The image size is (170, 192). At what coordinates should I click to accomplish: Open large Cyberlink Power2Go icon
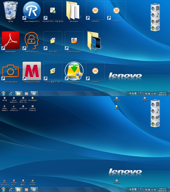74,41
